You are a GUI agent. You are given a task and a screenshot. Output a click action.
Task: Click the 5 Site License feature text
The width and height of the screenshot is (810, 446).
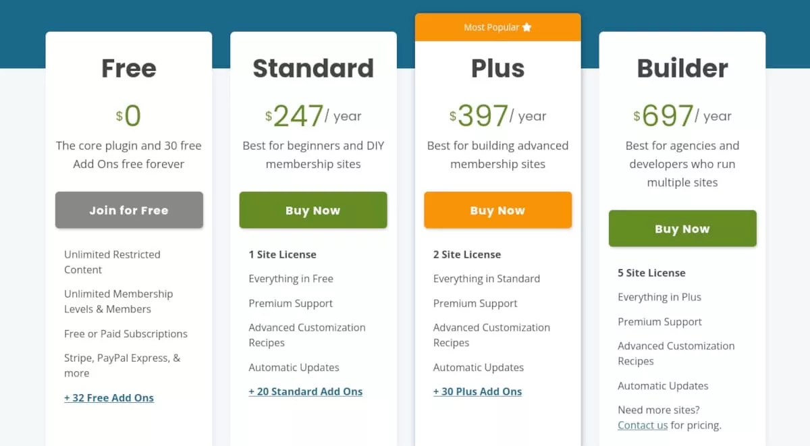point(651,273)
